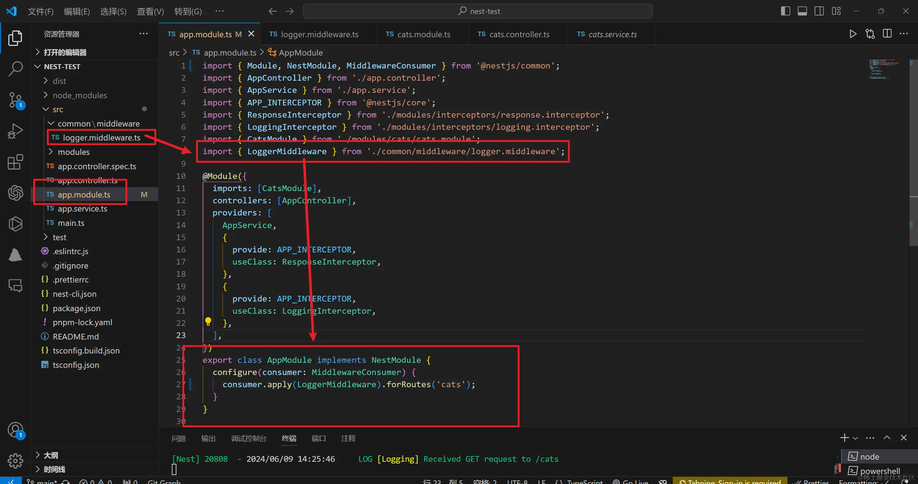Click the Run Code play icon
Viewport: 918px width, 484px height.
click(x=853, y=34)
